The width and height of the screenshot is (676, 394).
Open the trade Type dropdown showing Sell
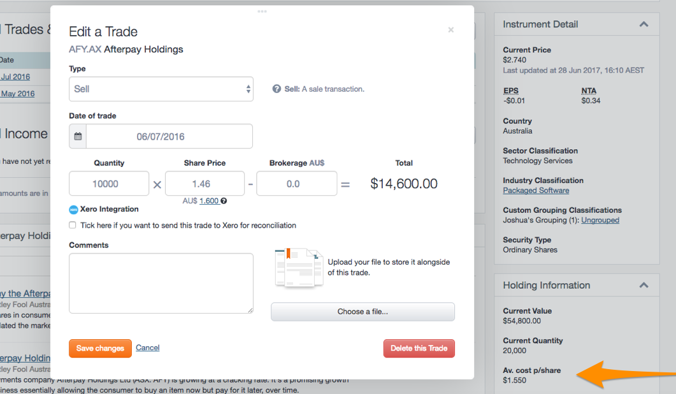click(161, 89)
